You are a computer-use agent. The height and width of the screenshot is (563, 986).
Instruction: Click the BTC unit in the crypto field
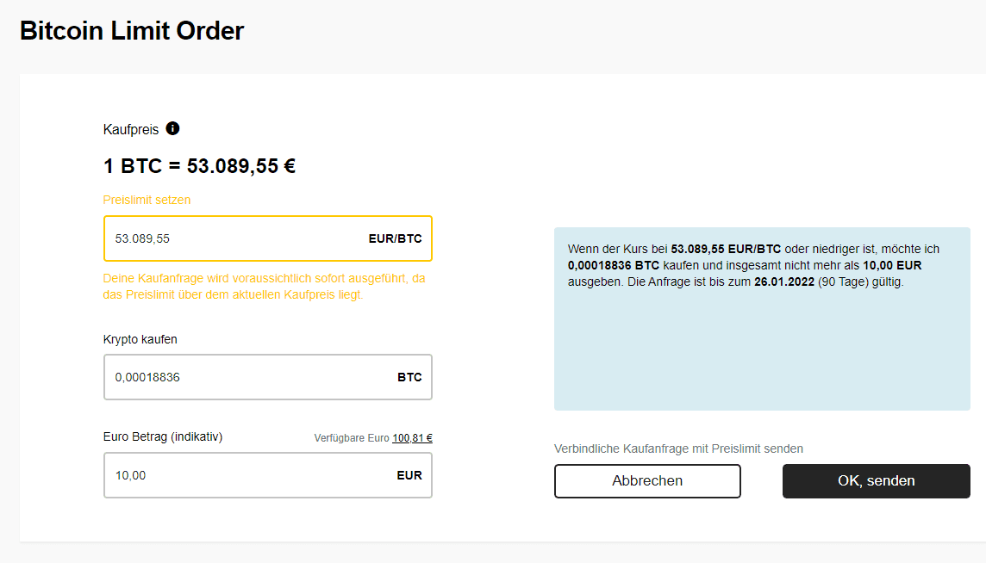pos(409,377)
